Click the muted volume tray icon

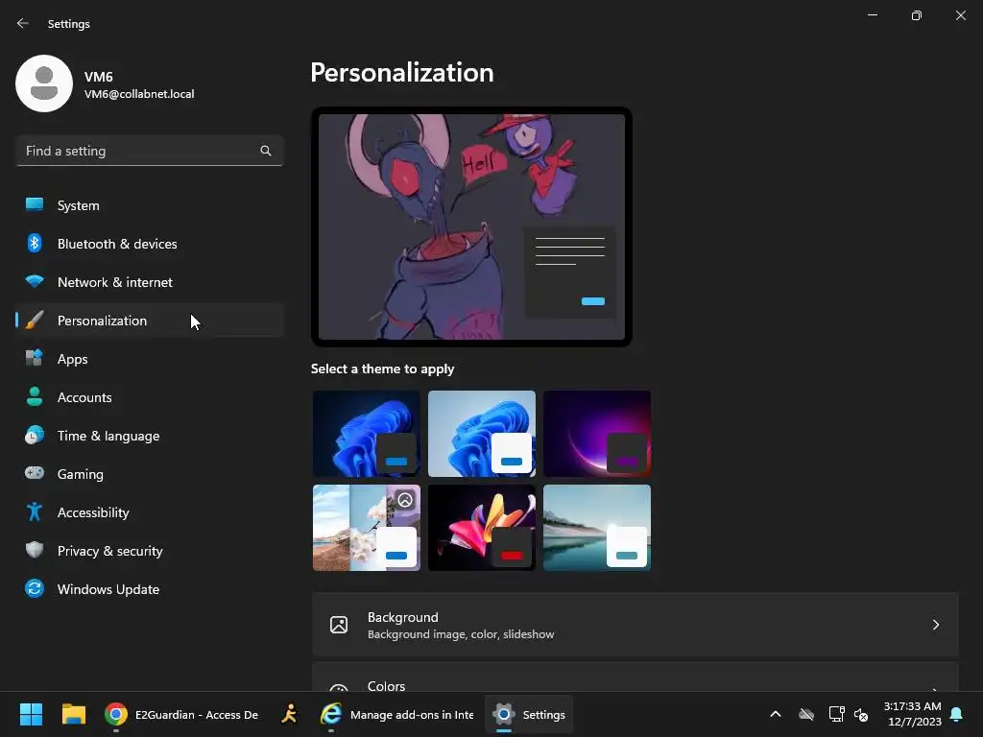coord(862,714)
